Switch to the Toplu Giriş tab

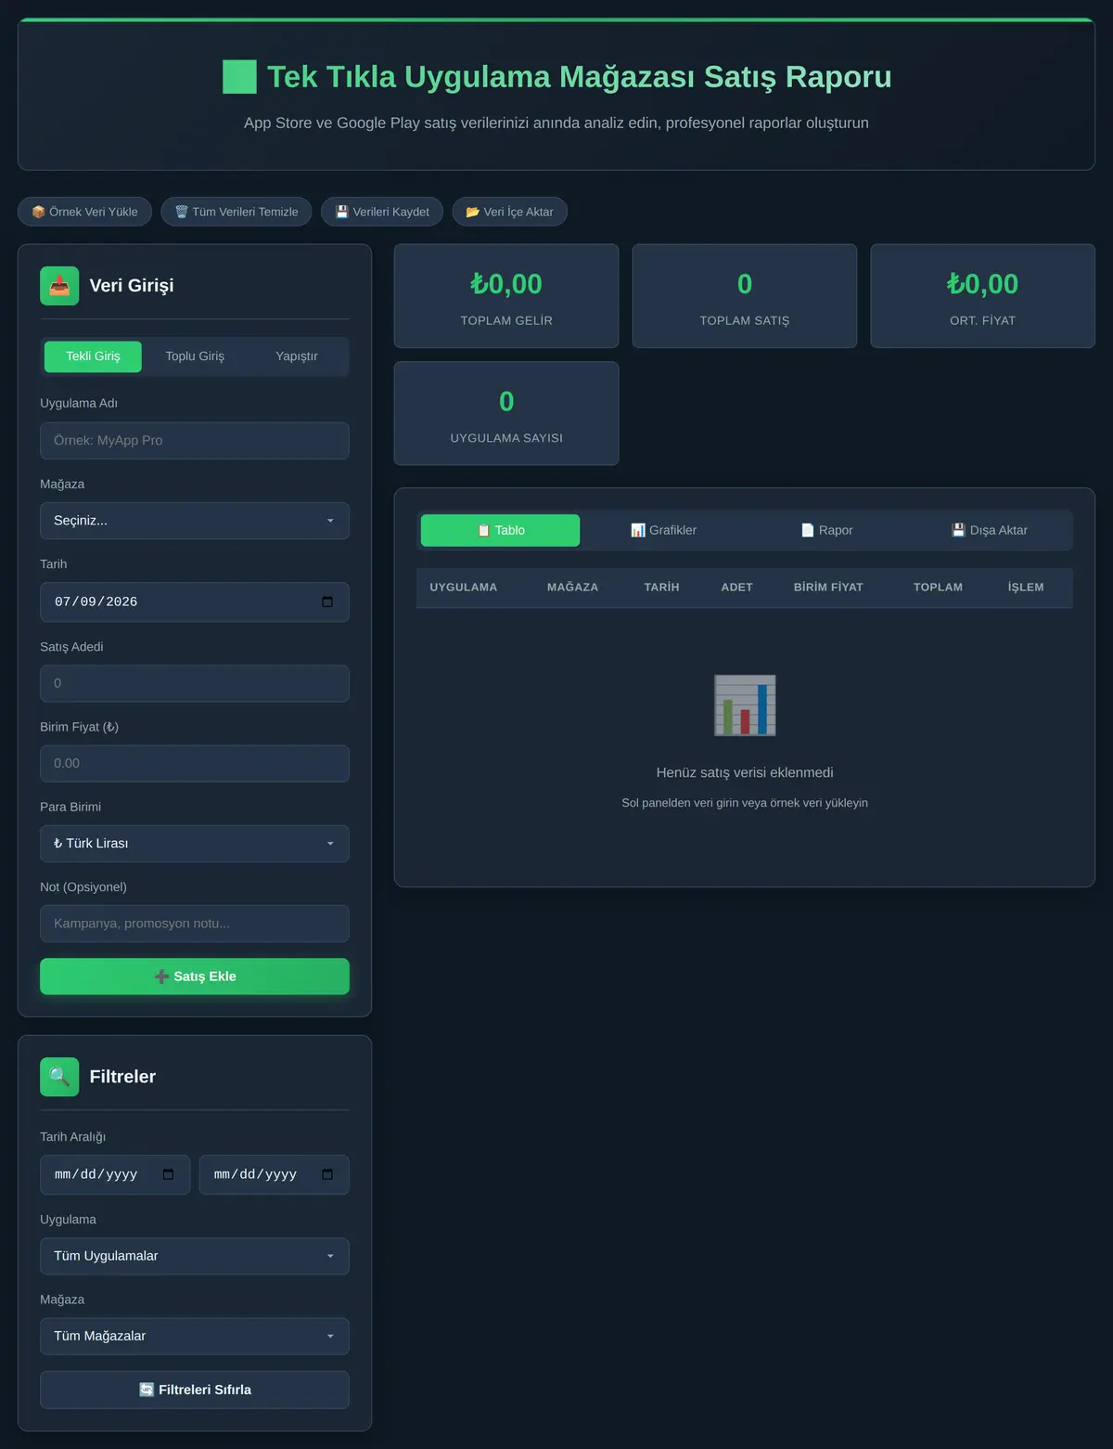(x=195, y=356)
